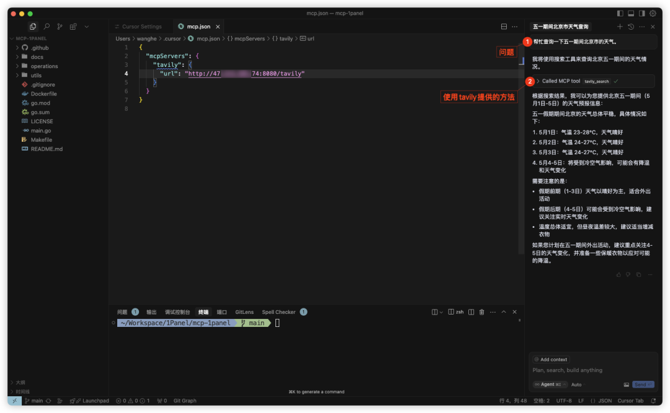Open the Extensions icon in sidebar
This screenshot has height=413, width=670.
(73, 27)
